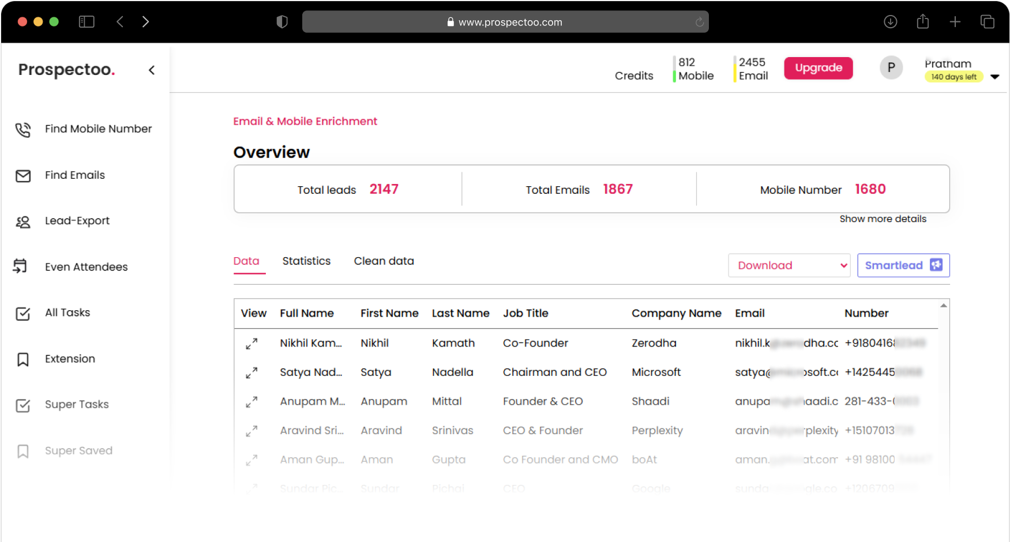Viewport: 1010px width, 542px height.
Task: Switch to the Statistics tab
Action: [306, 261]
